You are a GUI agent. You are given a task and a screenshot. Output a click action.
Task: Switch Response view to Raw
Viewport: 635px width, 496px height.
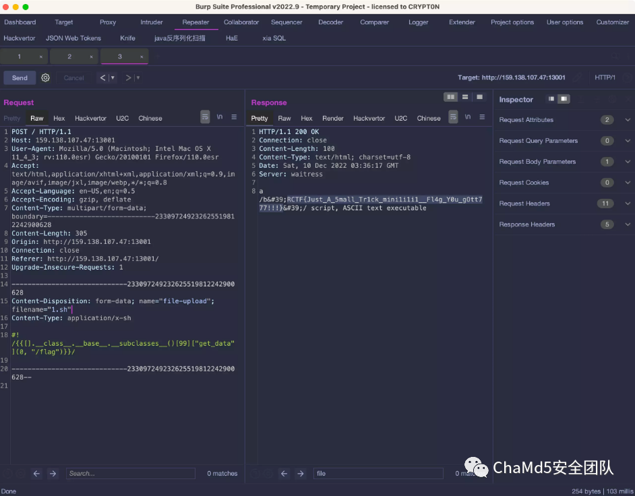(x=284, y=118)
